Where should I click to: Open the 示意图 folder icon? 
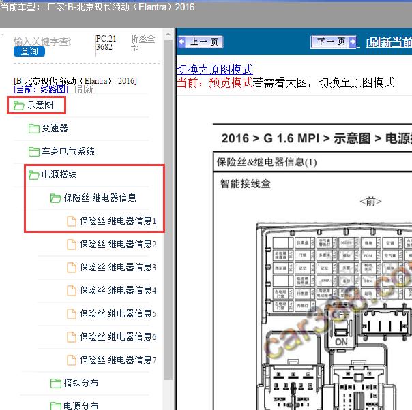pyautogui.click(x=18, y=106)
